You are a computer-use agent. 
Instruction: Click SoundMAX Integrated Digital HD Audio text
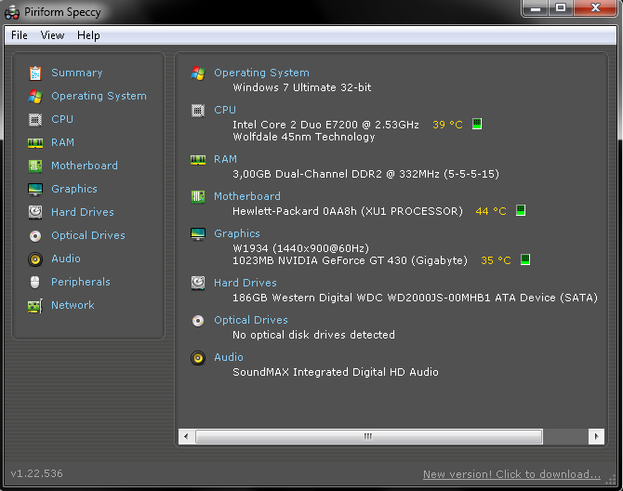(336, 372)
